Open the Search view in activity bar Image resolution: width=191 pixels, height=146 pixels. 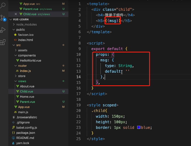(3, 5)
